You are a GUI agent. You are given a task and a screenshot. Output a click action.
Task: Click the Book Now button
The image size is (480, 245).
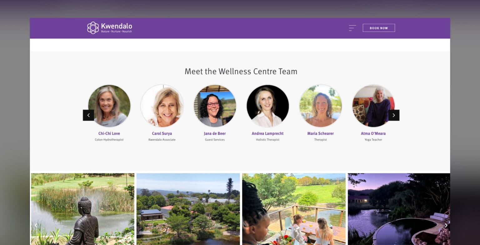(x=379, y=28)
